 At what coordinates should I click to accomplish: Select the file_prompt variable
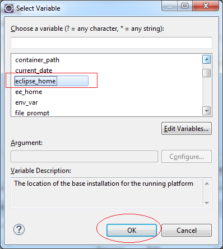pos(32,113)
